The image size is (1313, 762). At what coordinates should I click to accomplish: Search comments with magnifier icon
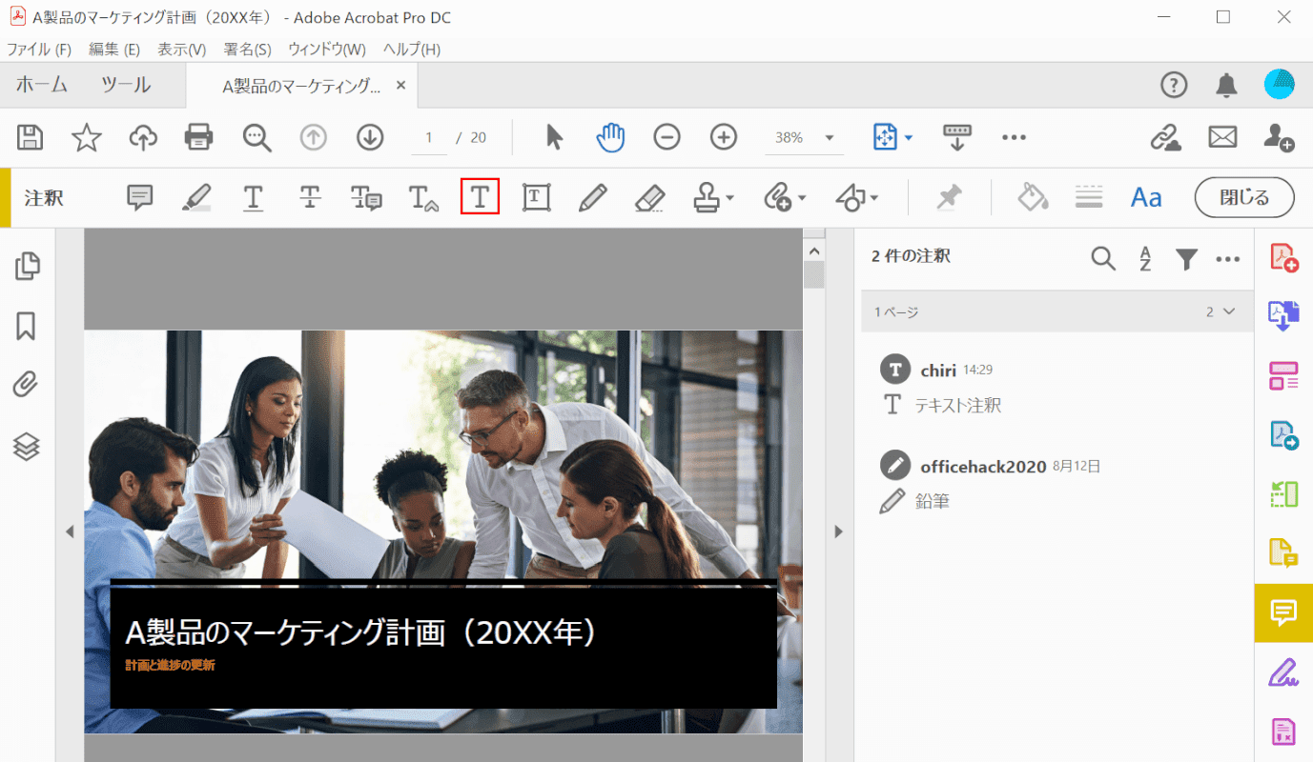[x=1103, y=258]
